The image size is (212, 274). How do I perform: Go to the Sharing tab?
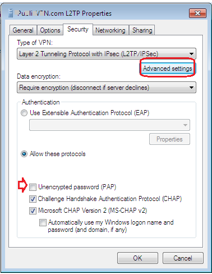(x=142, y=30)
